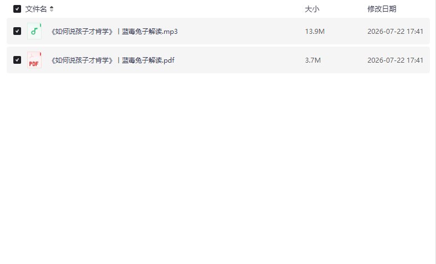The image size is (436, 264).
Task: Click the sort arrows beside 文件名
Action: point(52,9)
